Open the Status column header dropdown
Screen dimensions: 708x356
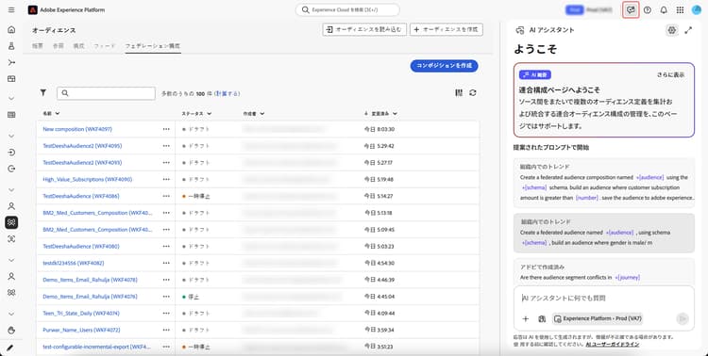(209, 114)
